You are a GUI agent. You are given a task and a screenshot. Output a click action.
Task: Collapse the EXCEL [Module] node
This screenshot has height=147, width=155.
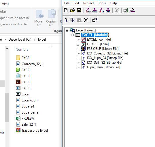click(x=73, y=35)
